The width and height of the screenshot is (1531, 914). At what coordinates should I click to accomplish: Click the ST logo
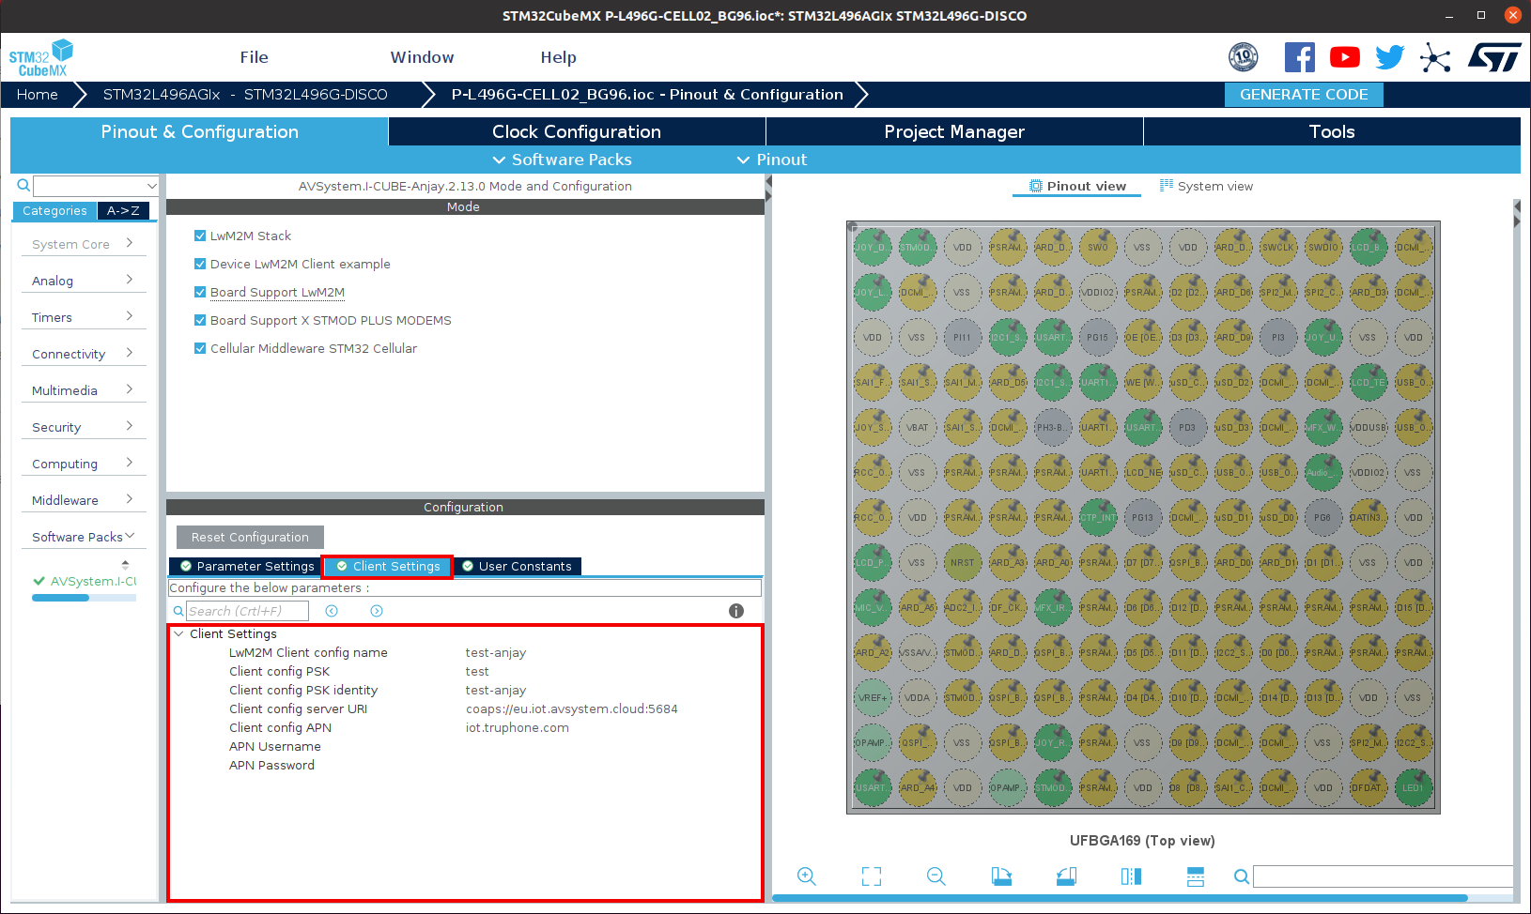point(1494,57)
